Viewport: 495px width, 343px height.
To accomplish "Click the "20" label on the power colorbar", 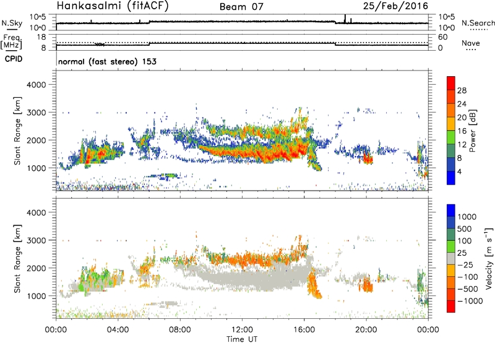I will pyautogui.click(x=462, y=118).
